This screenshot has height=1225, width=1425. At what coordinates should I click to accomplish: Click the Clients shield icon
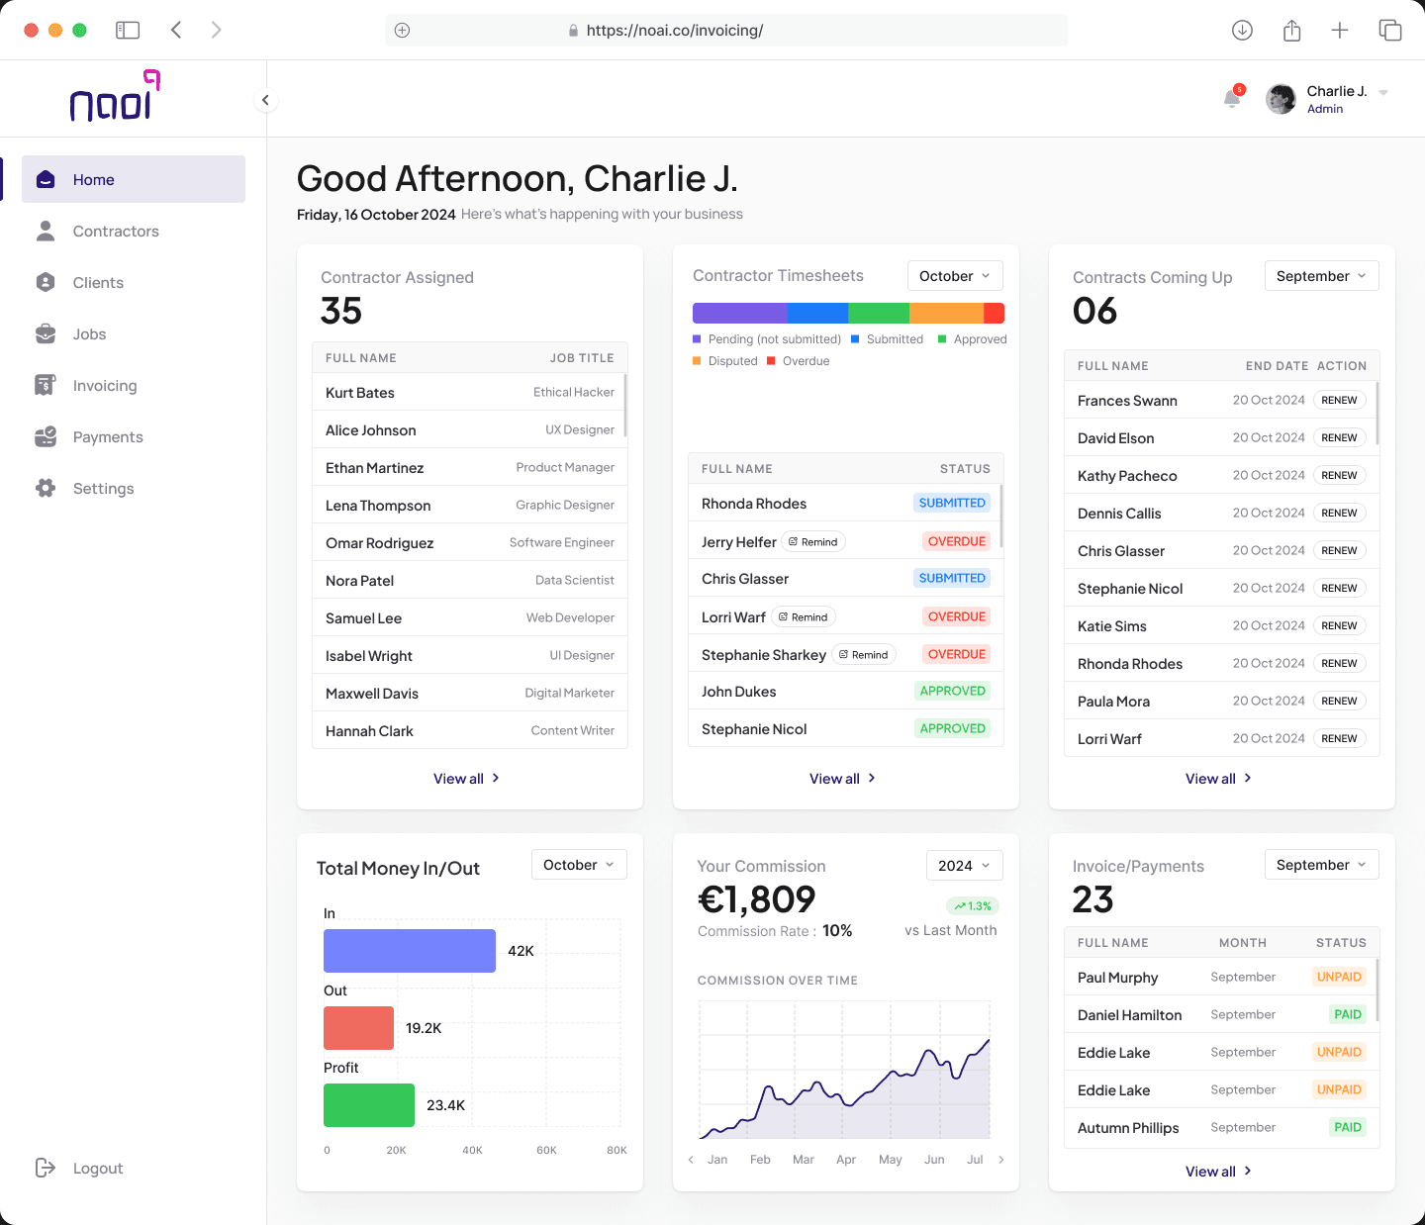tap(46, 282)
